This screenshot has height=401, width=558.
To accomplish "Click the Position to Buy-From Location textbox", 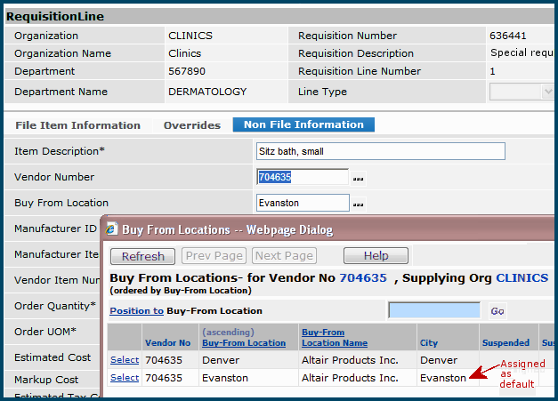I will [434, 310].
